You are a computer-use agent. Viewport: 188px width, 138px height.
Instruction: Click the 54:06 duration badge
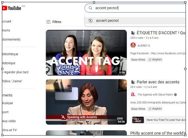(121, 121)
